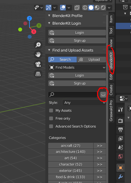This screenshot has width=131, height=183.
Task: Select character (52) category
Action: point(71,164)
